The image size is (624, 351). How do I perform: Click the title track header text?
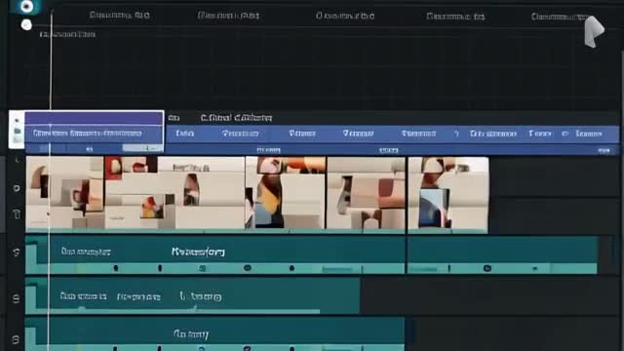(236, 118)
